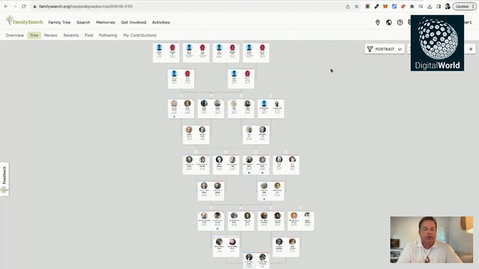Open the Feedback side tab
479x269 pixels.
tap(4, 179)
